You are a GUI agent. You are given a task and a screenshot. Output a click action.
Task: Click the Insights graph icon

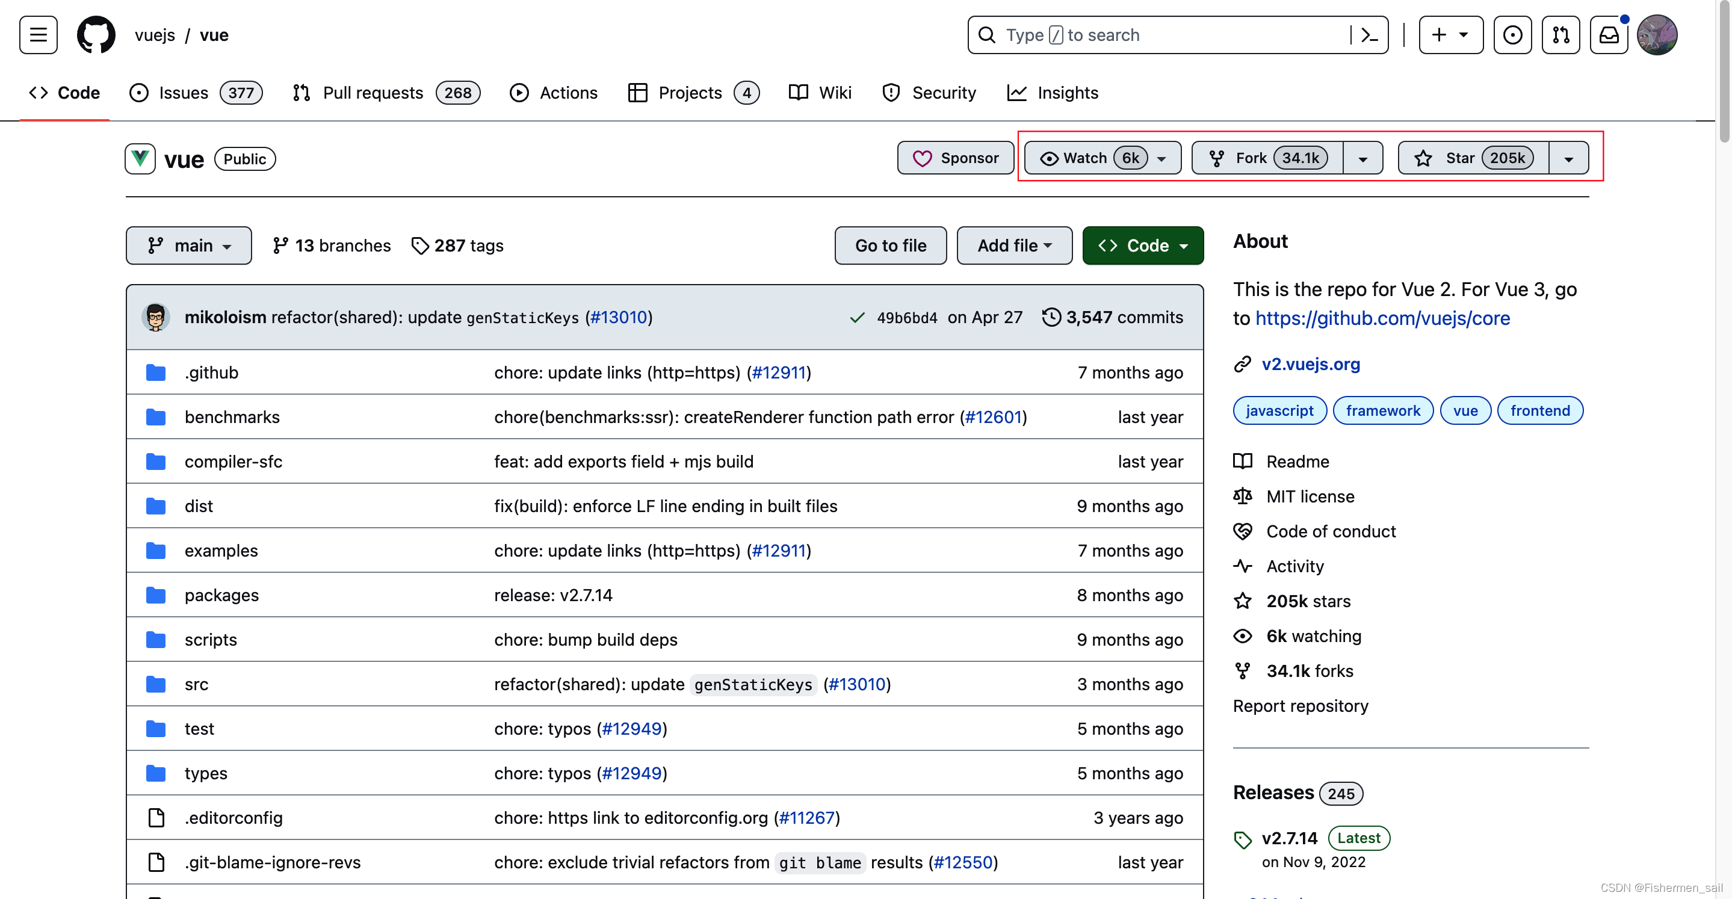click(1016, 93)
